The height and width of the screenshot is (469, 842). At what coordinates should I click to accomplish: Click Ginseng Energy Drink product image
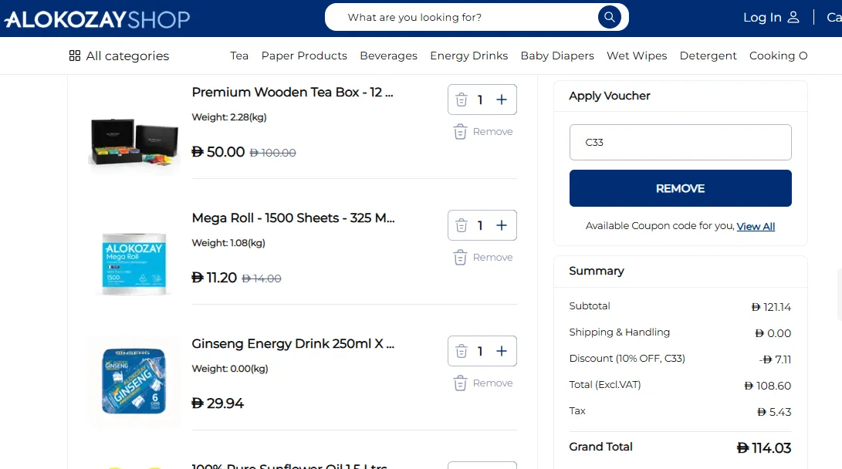134,382
